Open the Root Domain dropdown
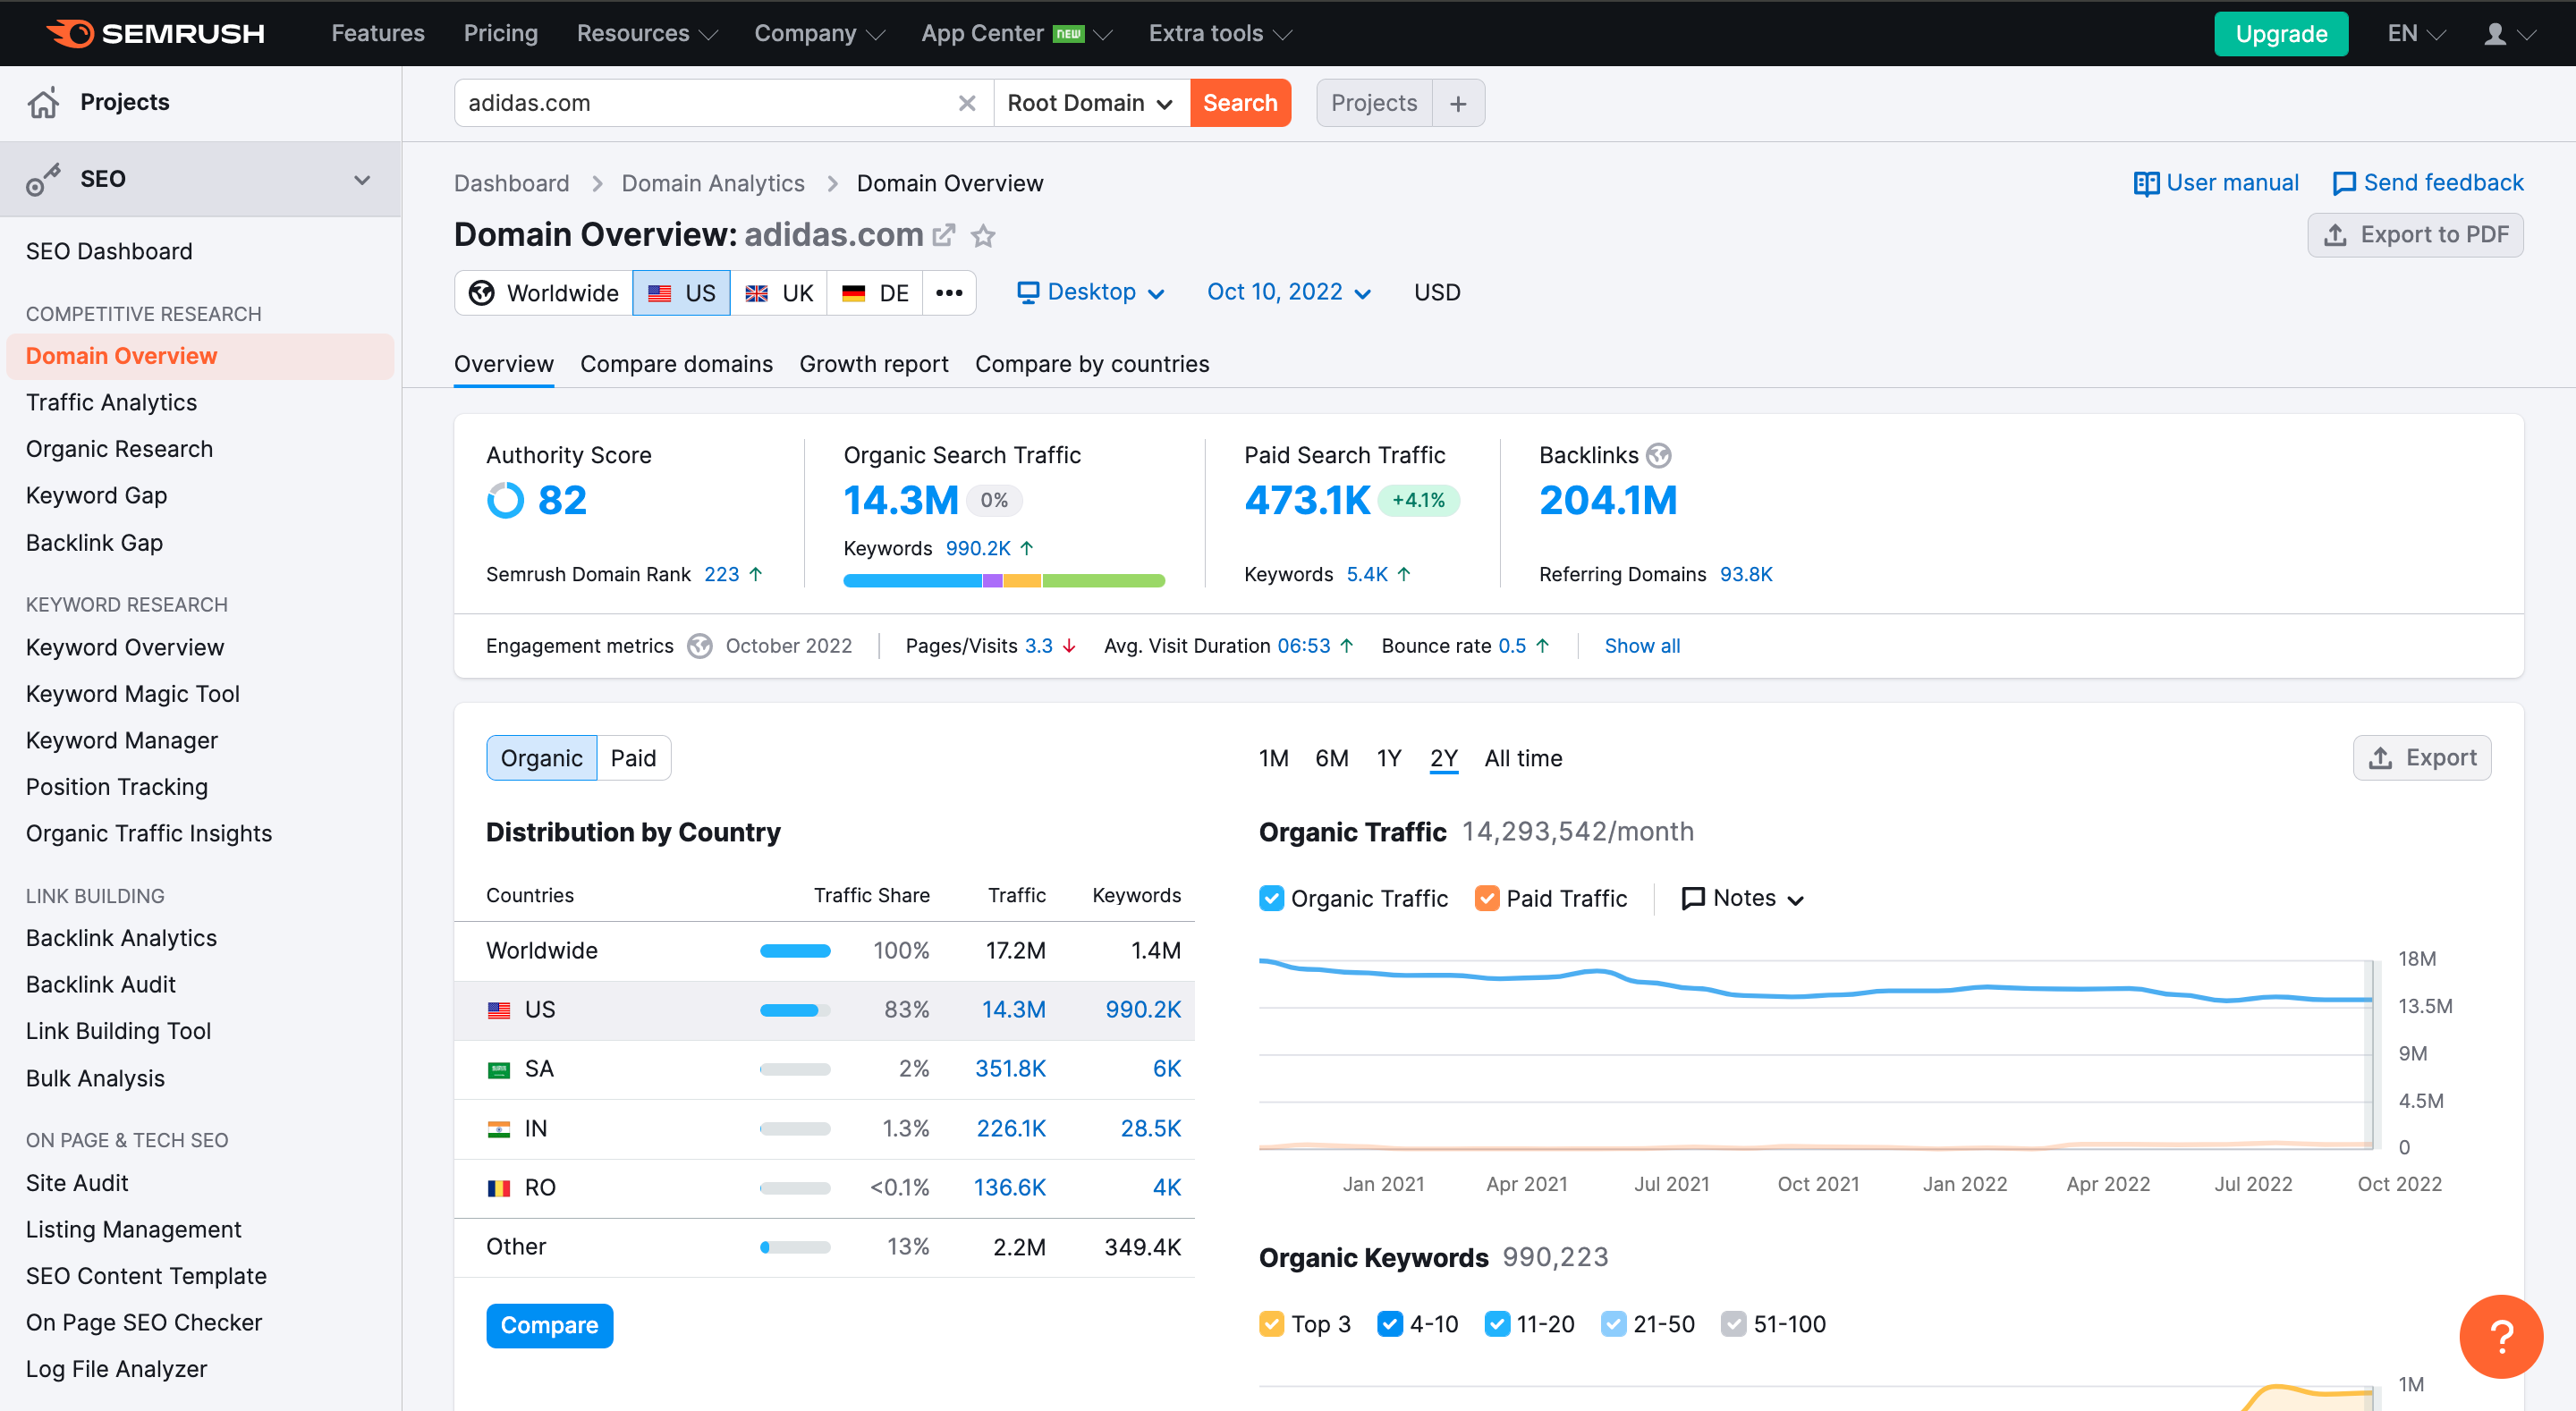Screen dimensions: 2576x1411 coord(1090,103)
